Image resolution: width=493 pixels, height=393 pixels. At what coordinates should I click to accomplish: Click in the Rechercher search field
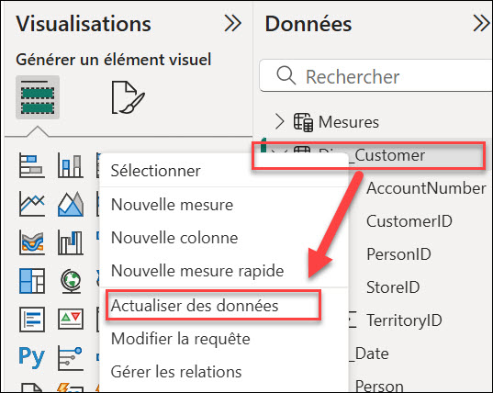tap(375, 76)
